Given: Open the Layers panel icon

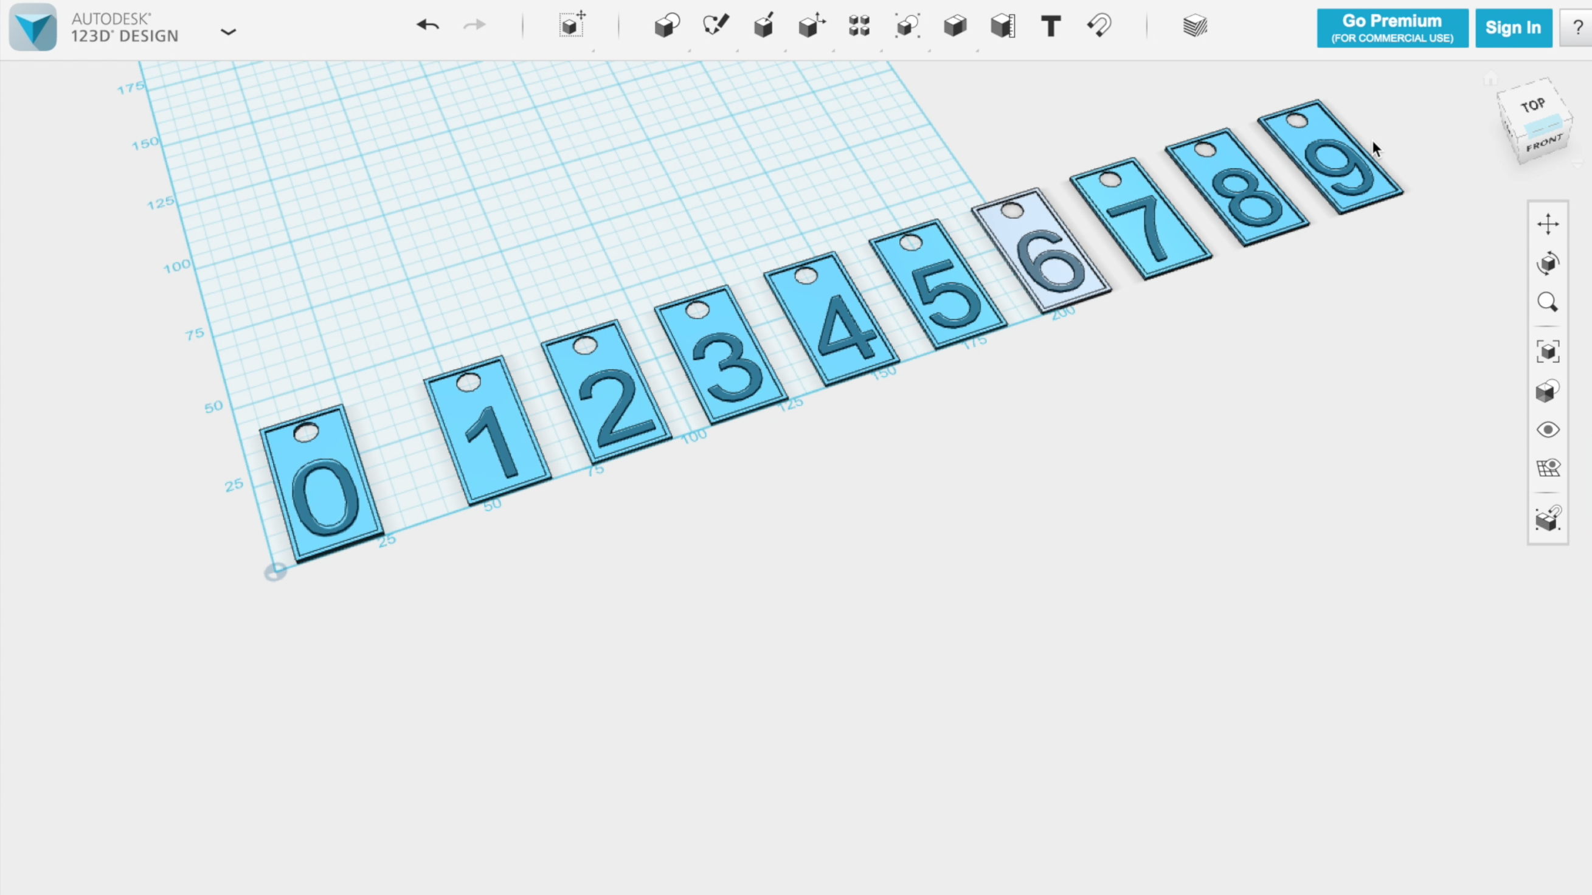Looking at the screenshot, I should point(1196,25).
